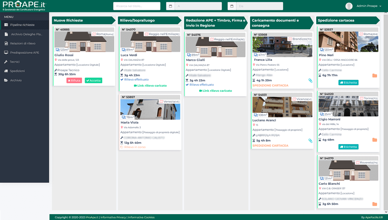Go to Relazioni di rilievo menu
The height and width of the screenshot is (220, 388).
tap(23, 43)
